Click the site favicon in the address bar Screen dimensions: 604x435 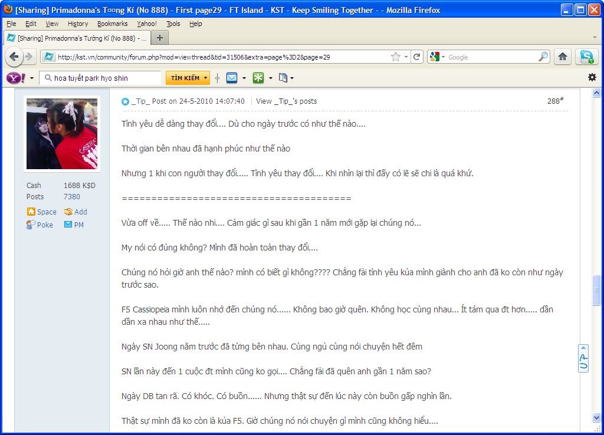point(48,57)
